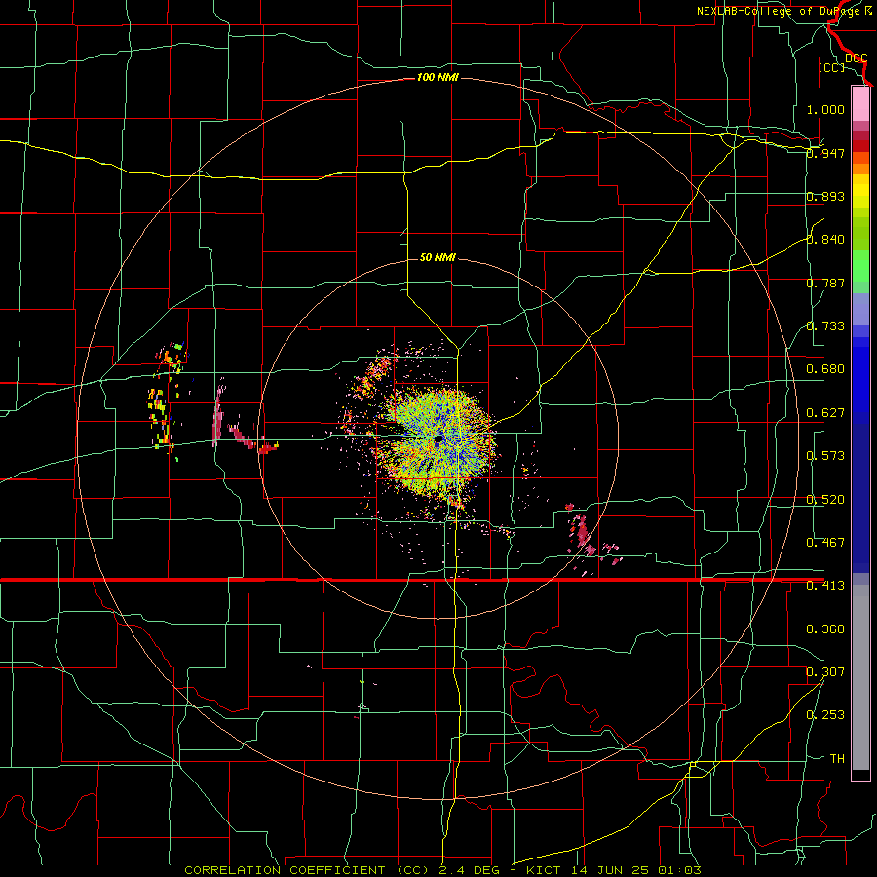Screen dimensions: 877x877
Task: Click the TH threshold label on the scale
Action: click(x=837, y=759)
